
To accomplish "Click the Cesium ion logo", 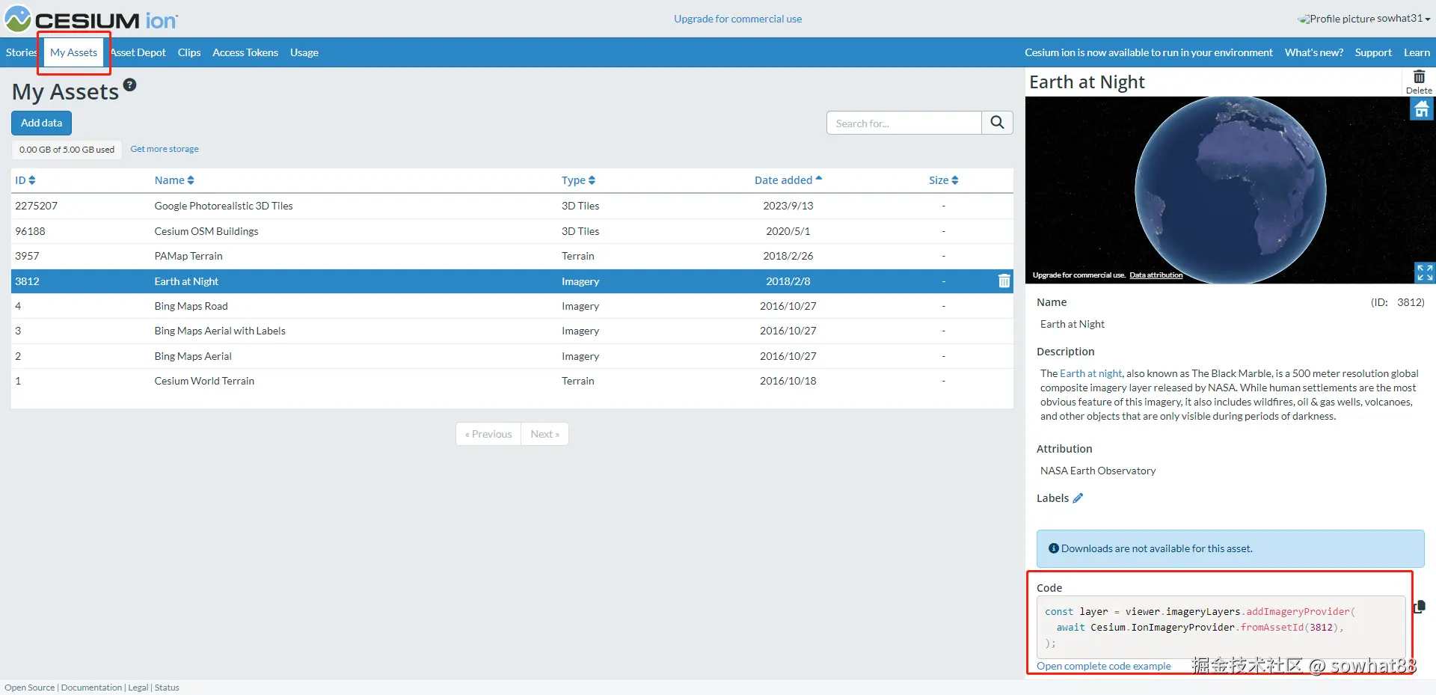I will tap(91, 19).
